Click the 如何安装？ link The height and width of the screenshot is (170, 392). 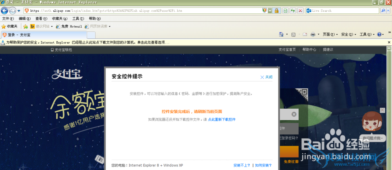tap(263, 165)
